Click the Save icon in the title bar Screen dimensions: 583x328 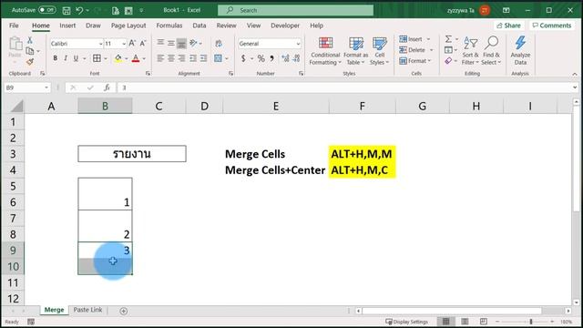tap(66, 10)
